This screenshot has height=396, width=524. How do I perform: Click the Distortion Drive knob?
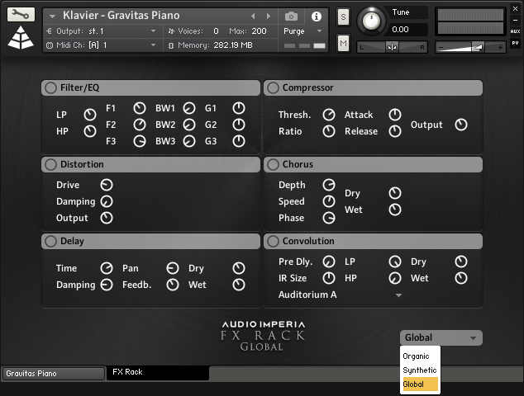[x=107, y=185]
